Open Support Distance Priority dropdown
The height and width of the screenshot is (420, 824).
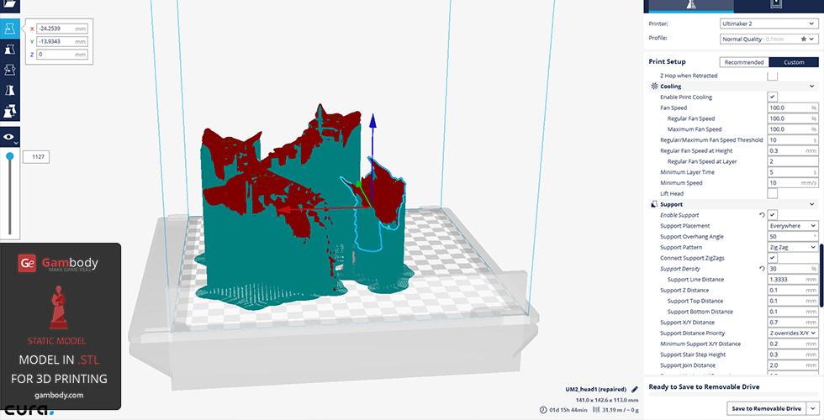[x=792, y=333]
